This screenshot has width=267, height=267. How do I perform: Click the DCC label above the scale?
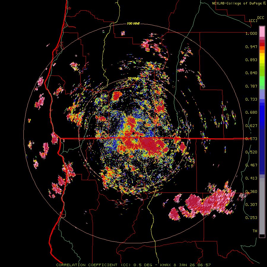coord(261,18)
